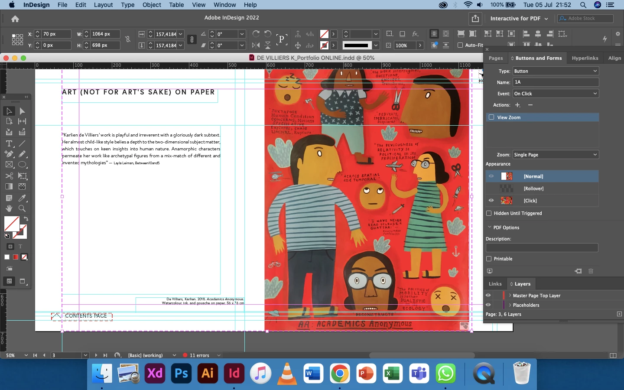Image resolution: width=624 pixels, height=390 pixels.
Task: Open the Table menu
Action: coord(176,5)
